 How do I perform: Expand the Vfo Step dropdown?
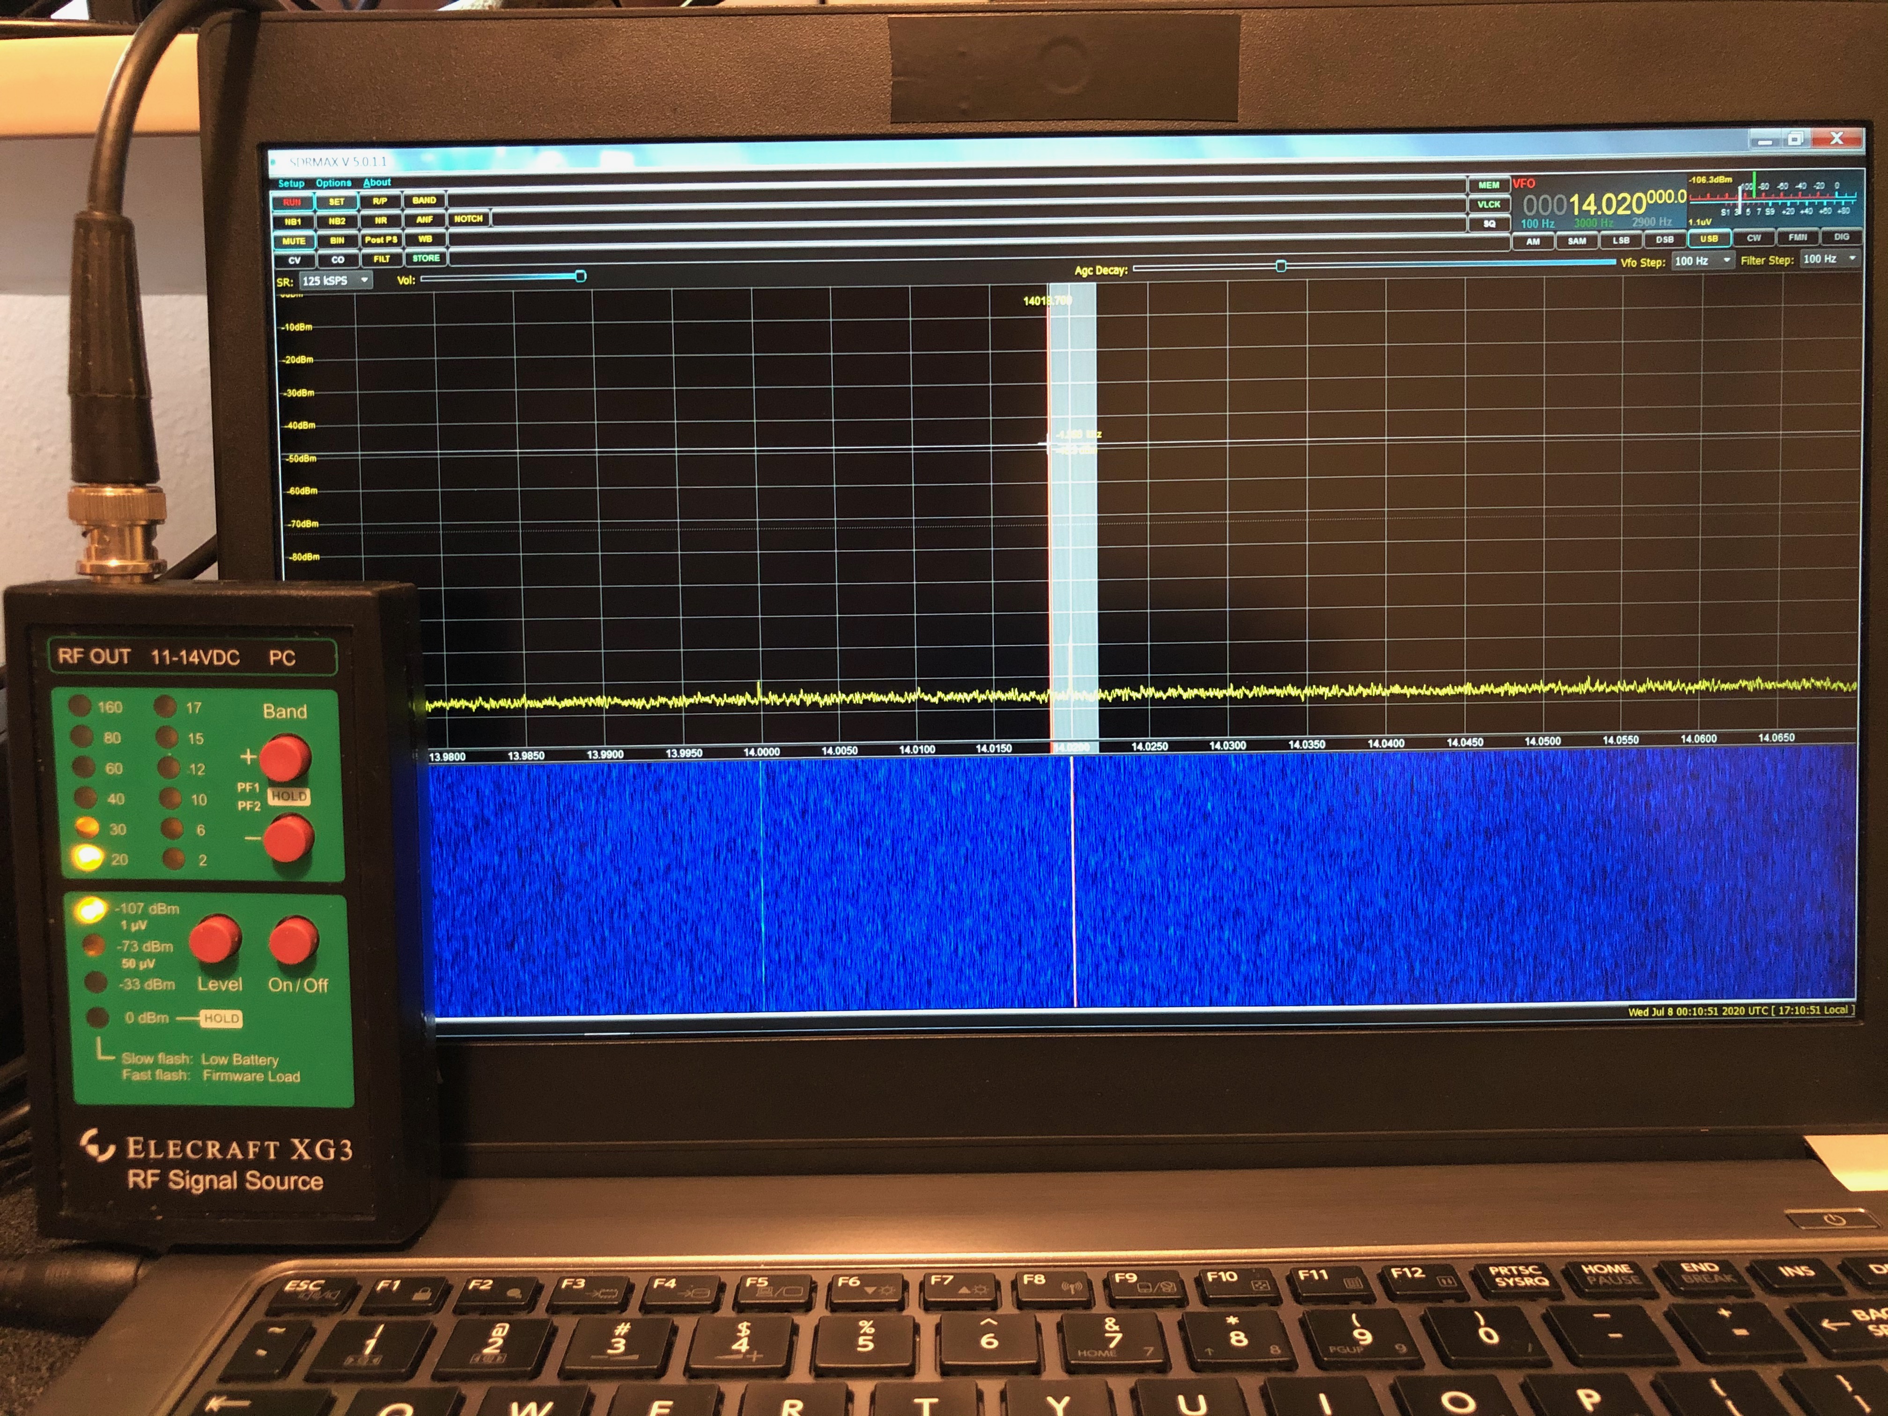(x=1726, y=260)
